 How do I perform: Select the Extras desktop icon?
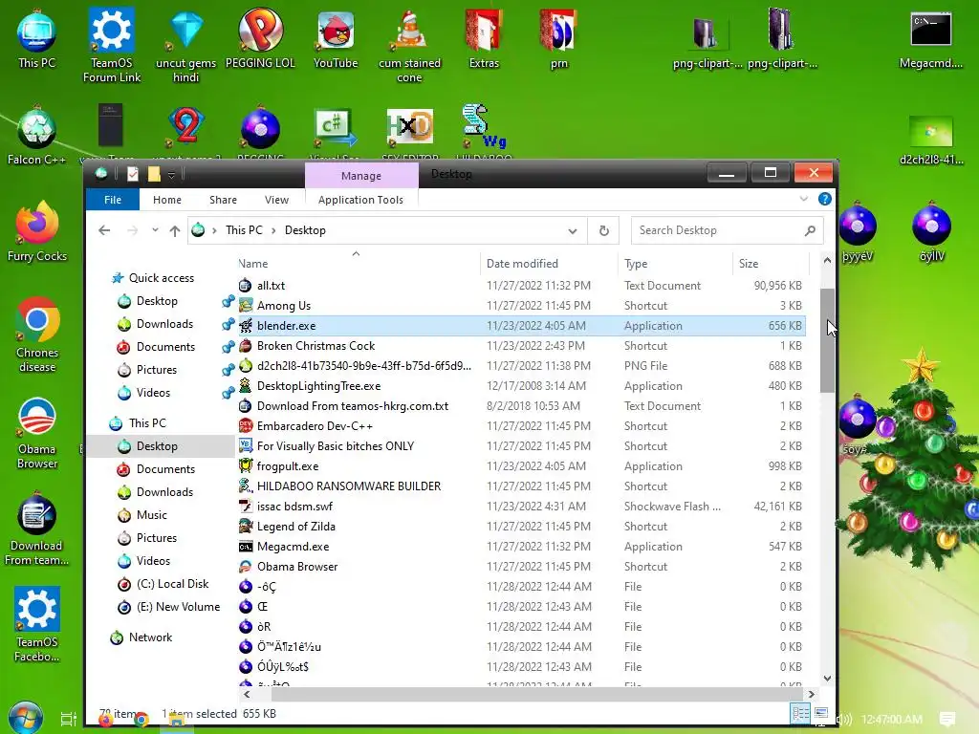484,40
